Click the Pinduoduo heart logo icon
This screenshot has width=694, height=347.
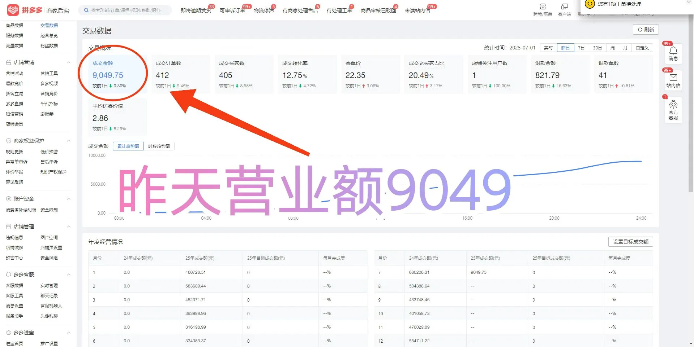click(x=13, y=10)
